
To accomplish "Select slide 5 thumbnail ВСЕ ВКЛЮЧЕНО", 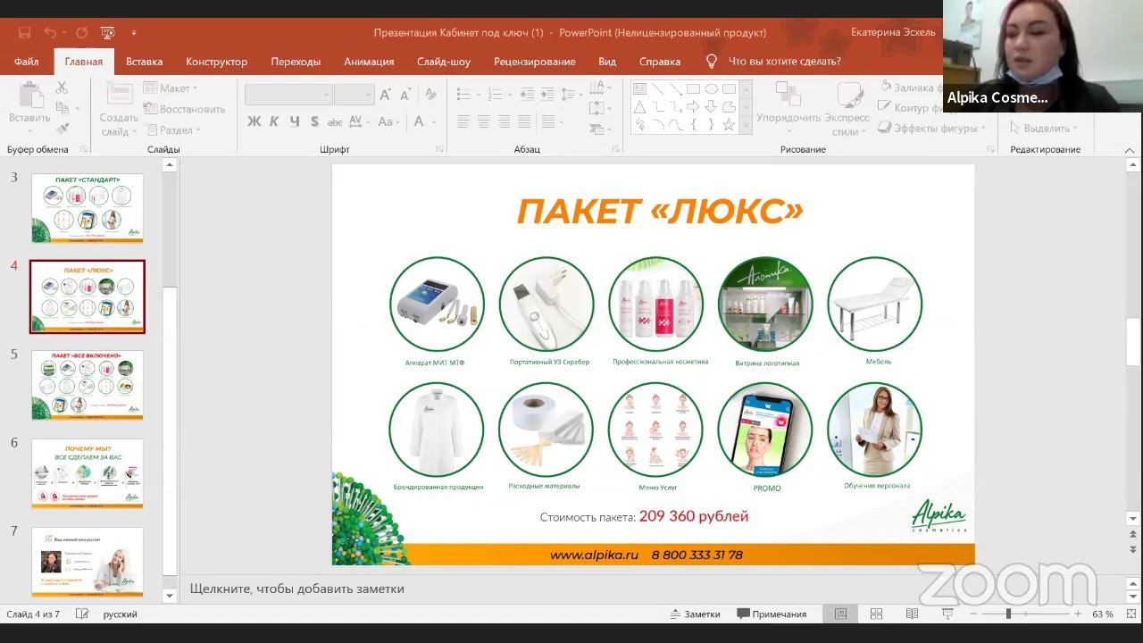I will [87, 384].
